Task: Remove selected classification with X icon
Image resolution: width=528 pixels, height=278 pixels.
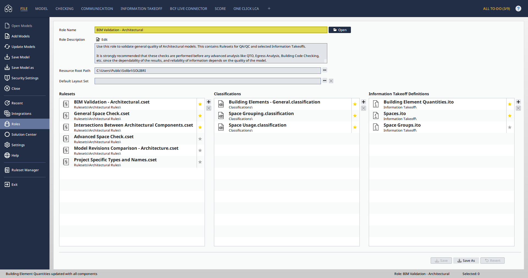Action: click(x=364, y=108)
